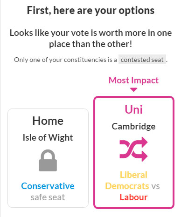Click the 'Most Impact' label

point(133,80)
